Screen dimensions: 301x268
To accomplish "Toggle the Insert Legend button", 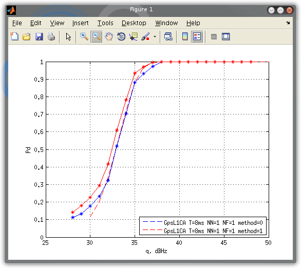I will 197,36.
